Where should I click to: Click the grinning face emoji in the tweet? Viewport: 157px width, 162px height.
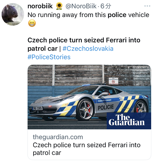pyautogui.click(x=32, y=23)
